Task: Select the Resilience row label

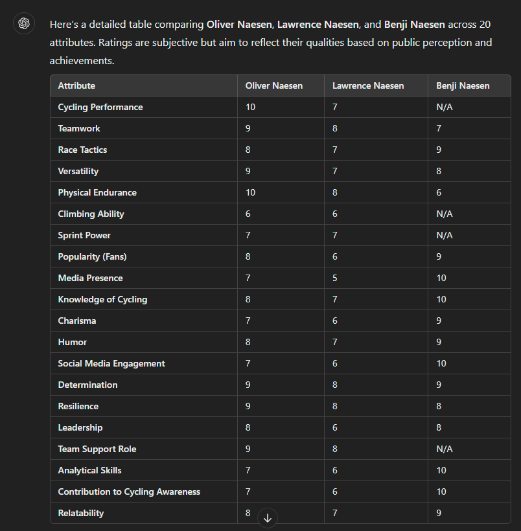Action: point(78,406)
